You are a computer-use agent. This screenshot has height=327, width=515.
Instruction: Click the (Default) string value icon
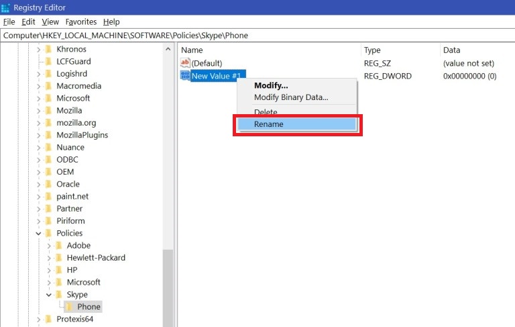(x=185, y=63)
